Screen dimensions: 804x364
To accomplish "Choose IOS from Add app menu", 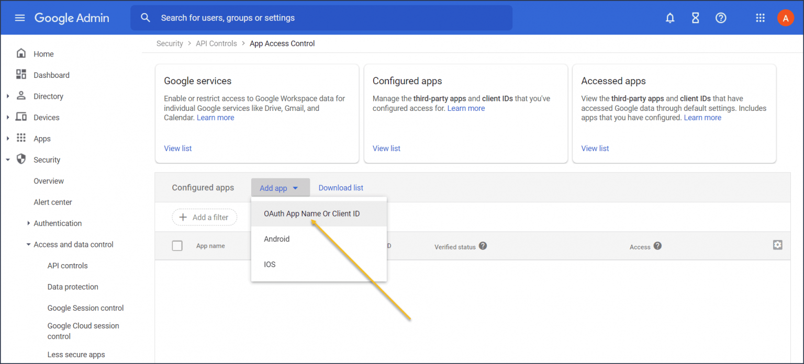I will click(x=319, y=265).
